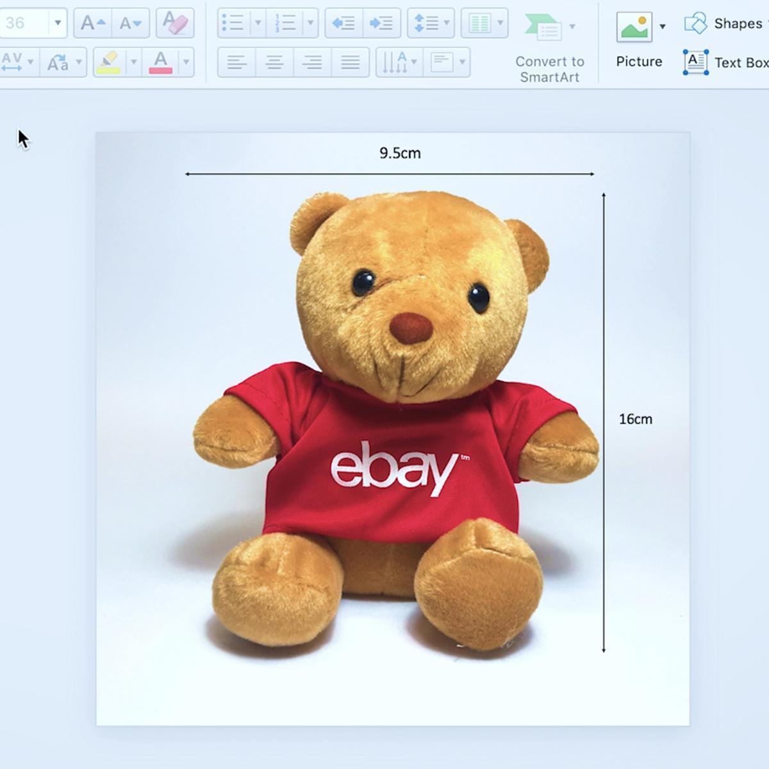The height and width of the screenshot is (769, 769).
Task: Center the text horizontally
Action: (274, 62)
